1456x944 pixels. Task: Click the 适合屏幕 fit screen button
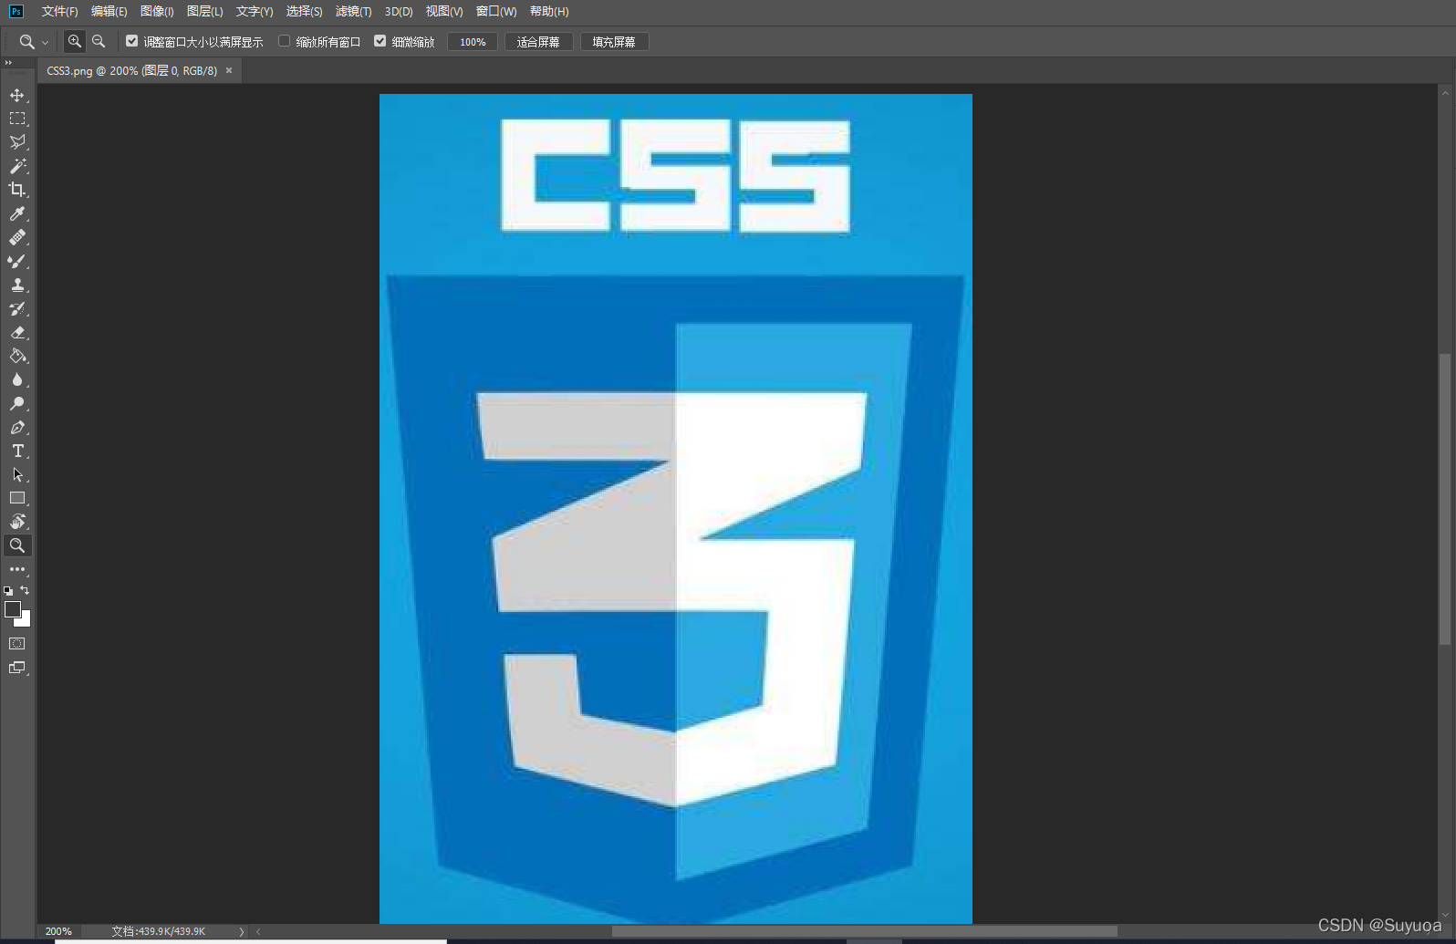(538, 42)
